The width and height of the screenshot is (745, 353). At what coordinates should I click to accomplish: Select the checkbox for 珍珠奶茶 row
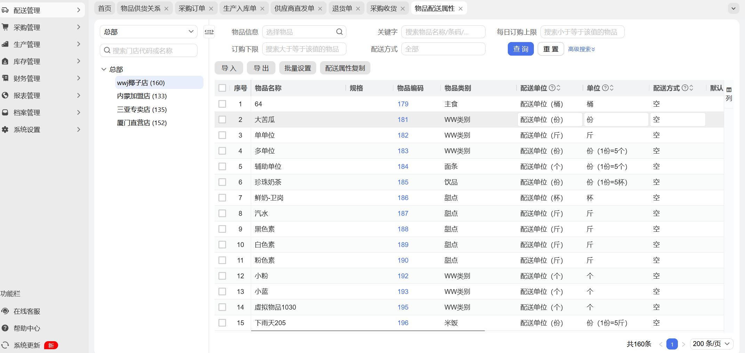pyautogui.click(x=222, y=182)
